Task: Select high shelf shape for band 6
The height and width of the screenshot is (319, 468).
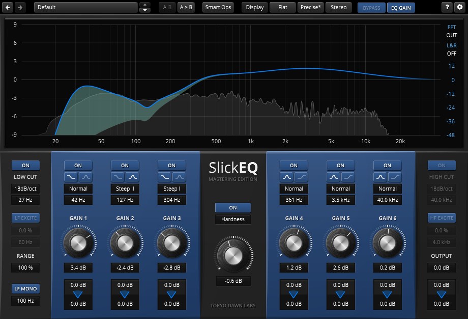Action: click(395, 177)
